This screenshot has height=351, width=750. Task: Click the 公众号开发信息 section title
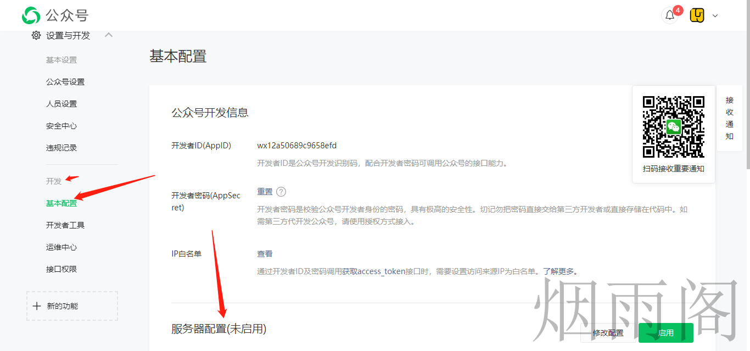(210, 113)
